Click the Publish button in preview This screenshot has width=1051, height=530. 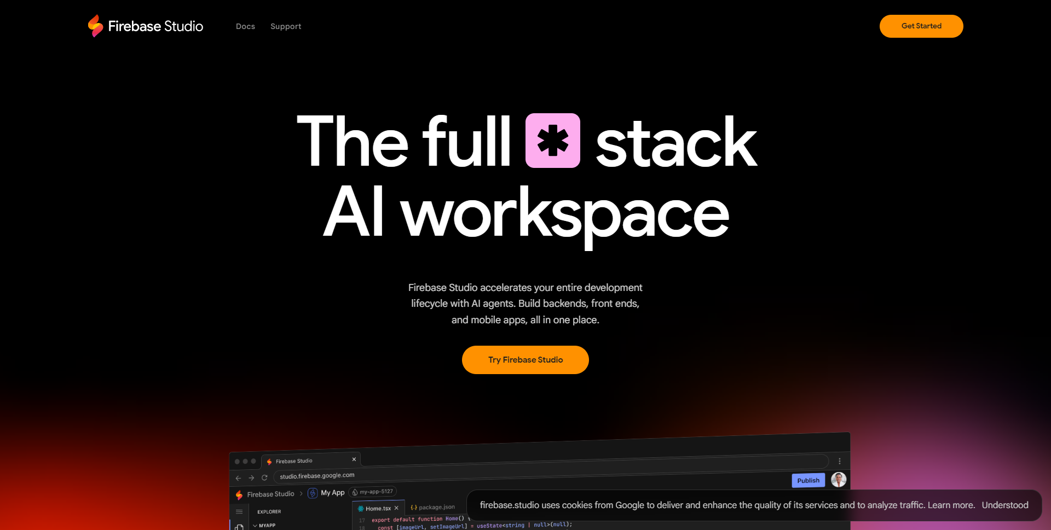click(808, 480)
